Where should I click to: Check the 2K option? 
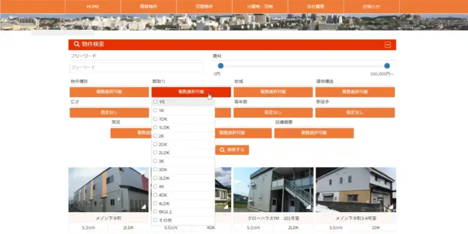155,136
